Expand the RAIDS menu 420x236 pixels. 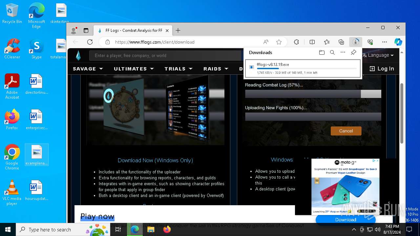[x=216, y=69]
